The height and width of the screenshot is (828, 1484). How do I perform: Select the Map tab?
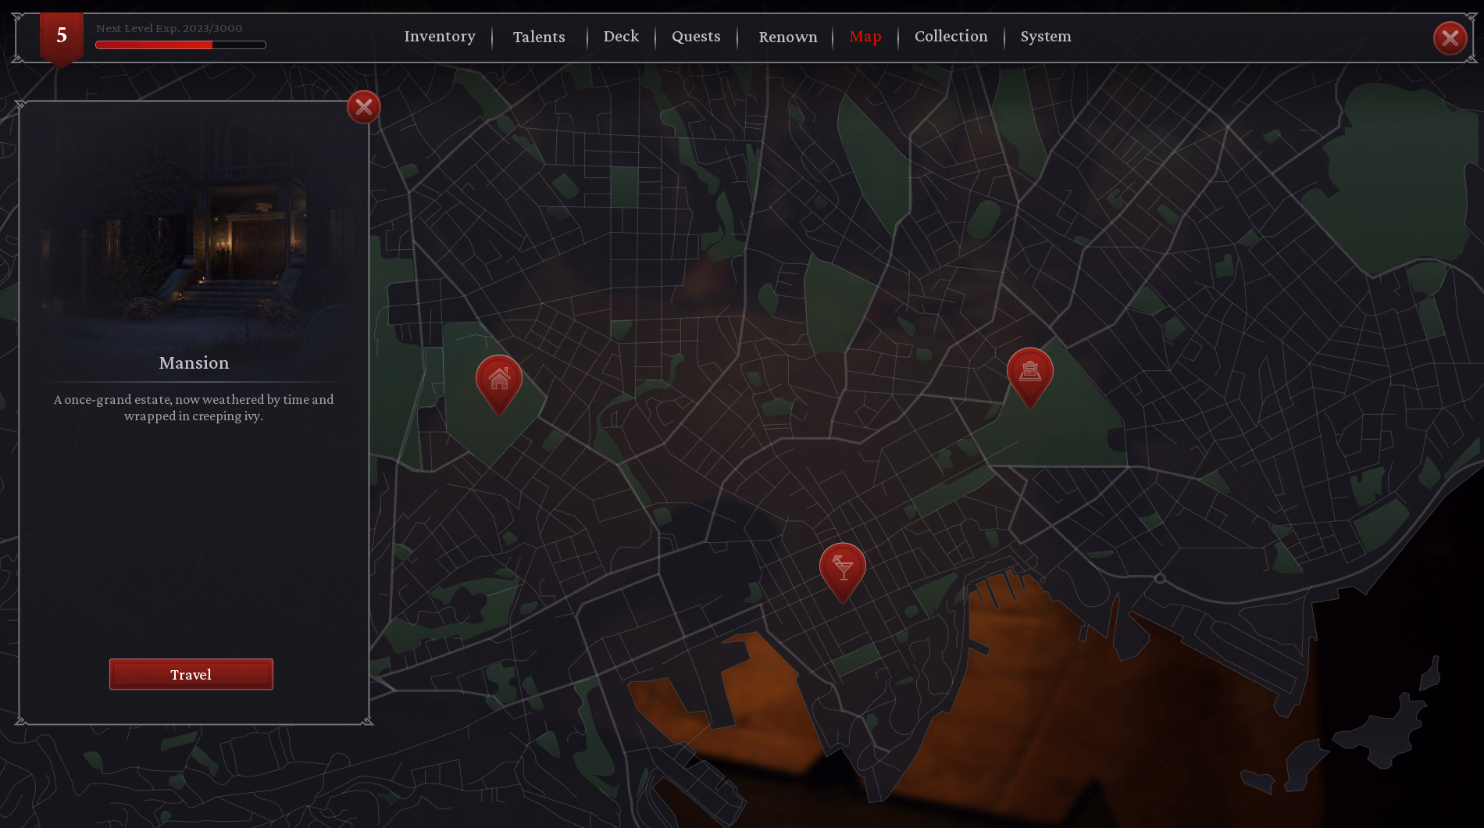(x=865, y=37)
